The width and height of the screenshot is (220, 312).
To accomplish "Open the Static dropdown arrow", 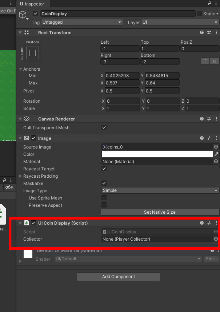I will point(217,13).
